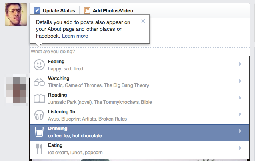Screen dimensions: 255x161
Task: Focus the 'What are you doing?' field
Action: coord(140,52)
